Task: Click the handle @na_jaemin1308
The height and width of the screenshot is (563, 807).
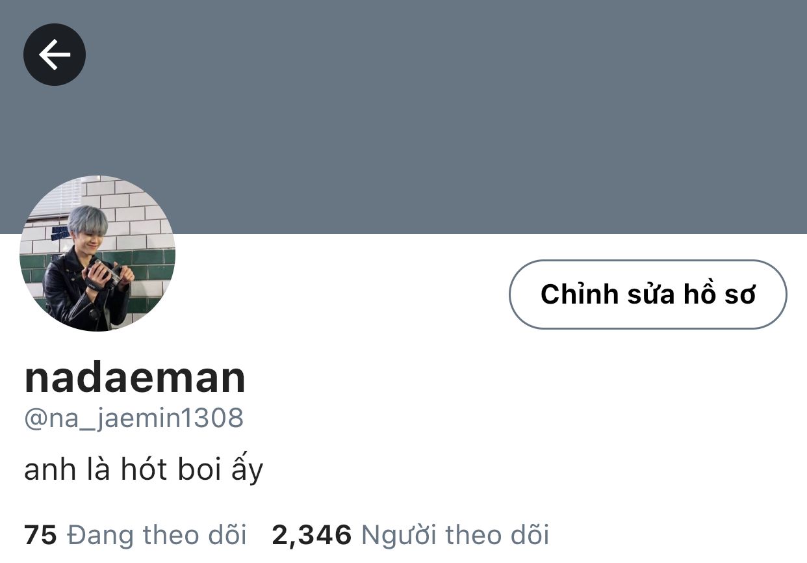Action: [134, 418]
